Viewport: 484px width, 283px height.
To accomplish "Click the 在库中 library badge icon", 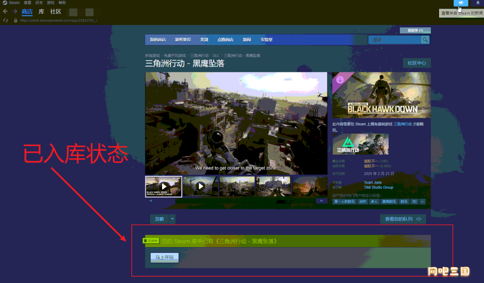I will pyautogui.click(x=151, y=241).
